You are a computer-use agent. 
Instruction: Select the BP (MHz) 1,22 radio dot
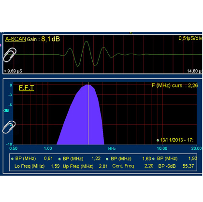[59, 159]
